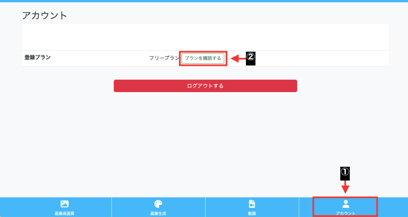The height and width of the screenshot is (217, 408).
Task: Click the red ログアウトする button
Action: tap(205, 86)
